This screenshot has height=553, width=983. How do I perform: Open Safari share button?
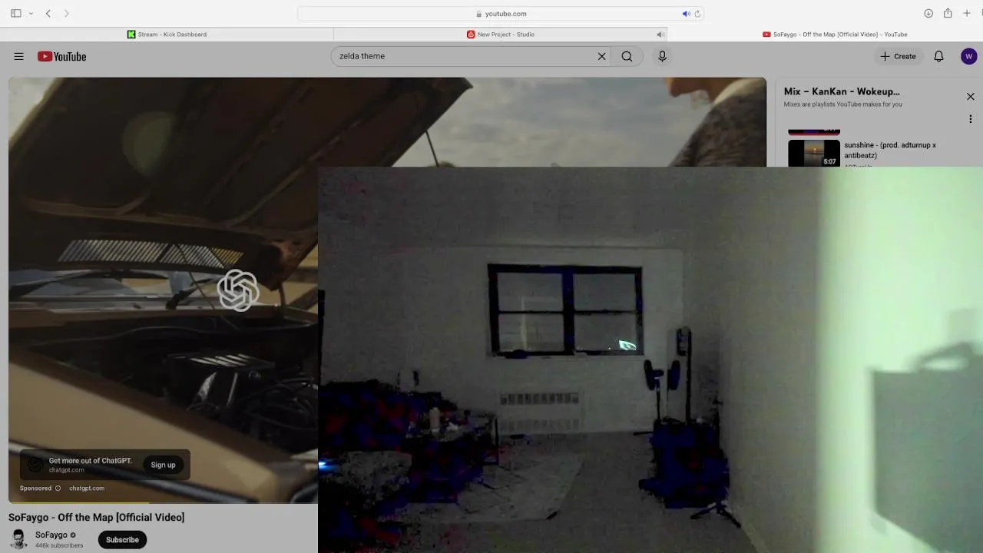pyautogui.click(x=948, y=13)
